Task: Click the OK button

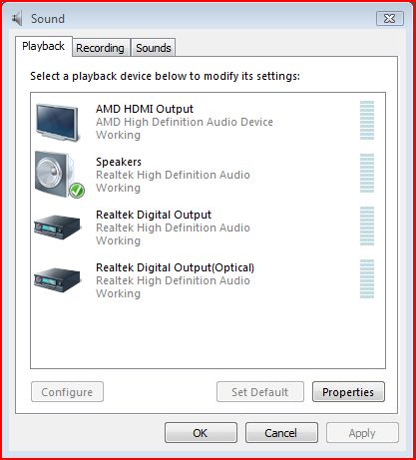Action: pyautogui.click(x=201, y=433)
